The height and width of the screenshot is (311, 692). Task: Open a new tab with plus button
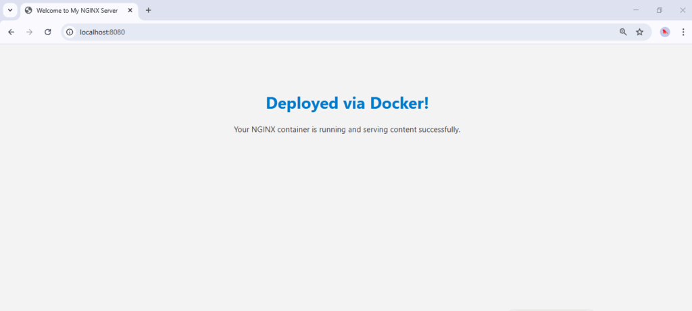tap(149, 10)
